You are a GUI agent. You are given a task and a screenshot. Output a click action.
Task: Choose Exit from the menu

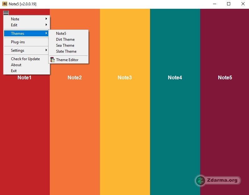26,71
